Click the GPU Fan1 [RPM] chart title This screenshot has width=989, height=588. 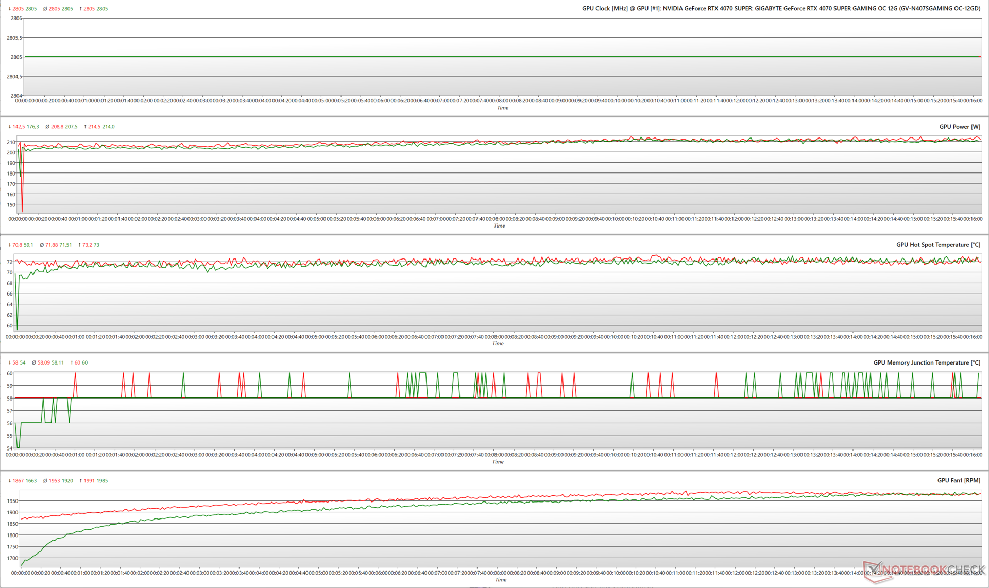pos(959,480)
